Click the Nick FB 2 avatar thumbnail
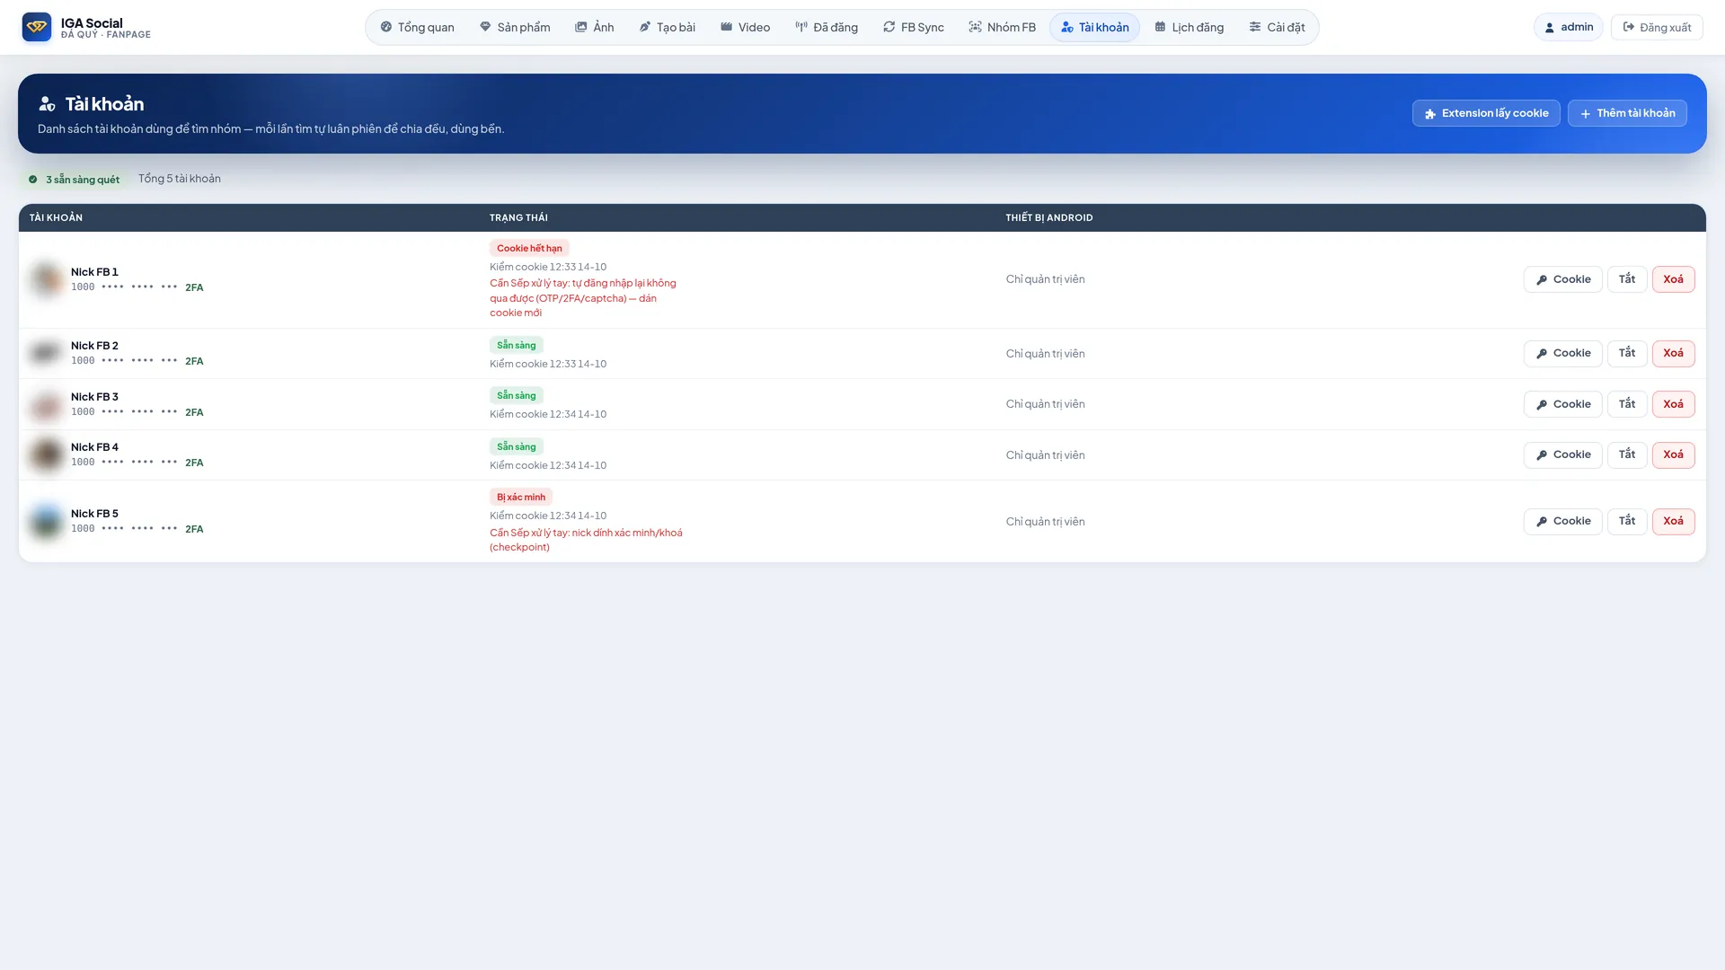This screenshot has height=970, width=1725. tap(46, 353)
